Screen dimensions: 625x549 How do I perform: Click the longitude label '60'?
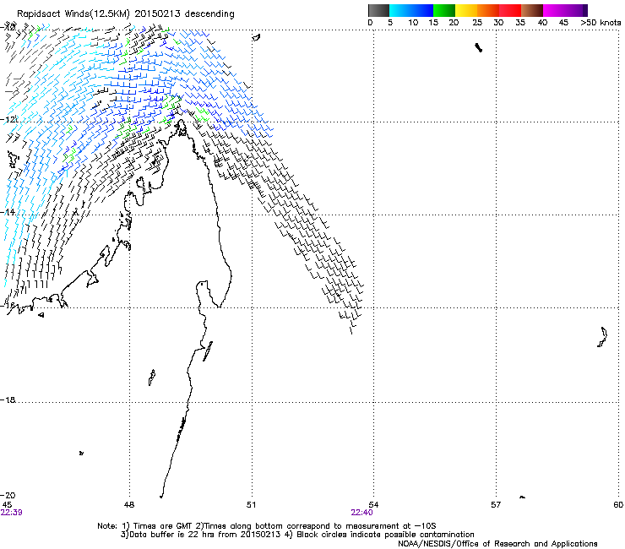point(618,505)
